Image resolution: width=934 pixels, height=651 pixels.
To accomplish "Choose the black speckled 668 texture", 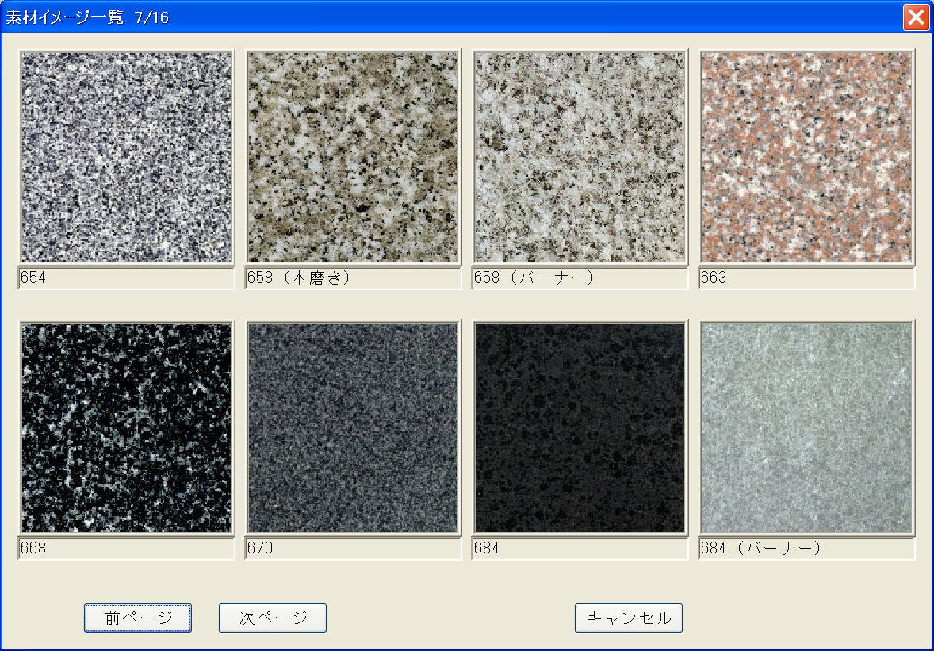I will point(126,427).
